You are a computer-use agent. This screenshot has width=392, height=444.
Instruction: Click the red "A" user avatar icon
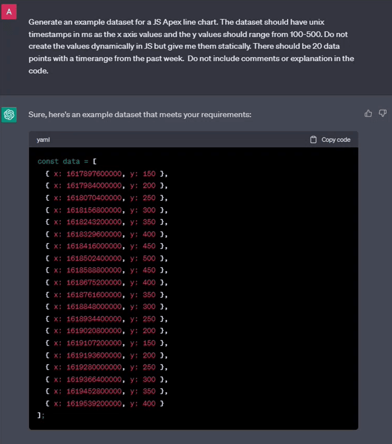coord(9,11)
